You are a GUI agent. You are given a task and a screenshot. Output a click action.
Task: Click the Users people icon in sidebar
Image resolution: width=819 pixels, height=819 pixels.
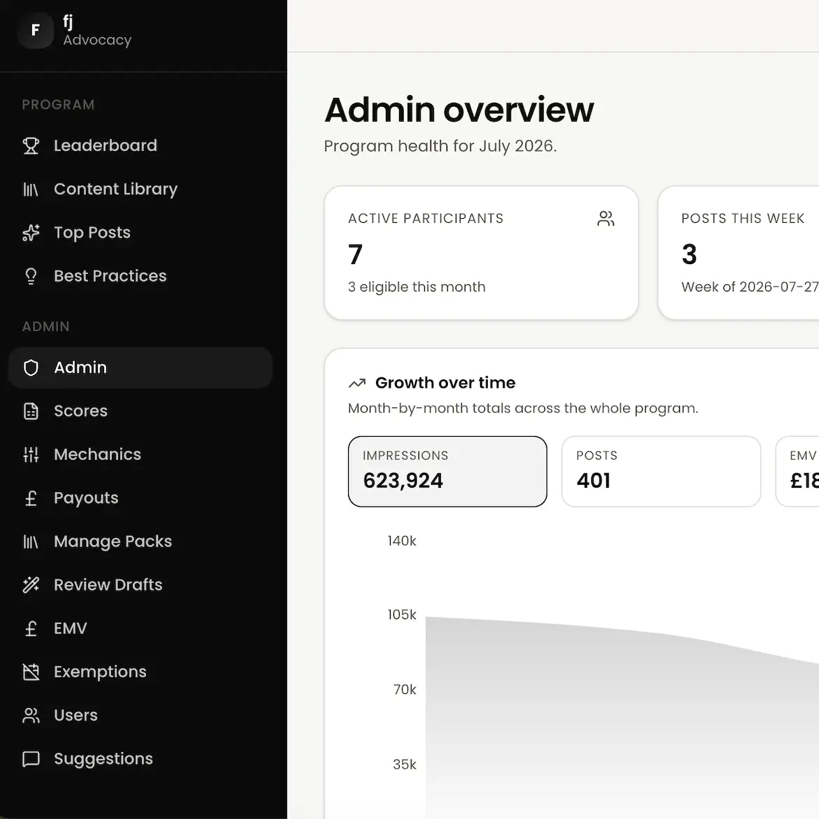point(31,715)
